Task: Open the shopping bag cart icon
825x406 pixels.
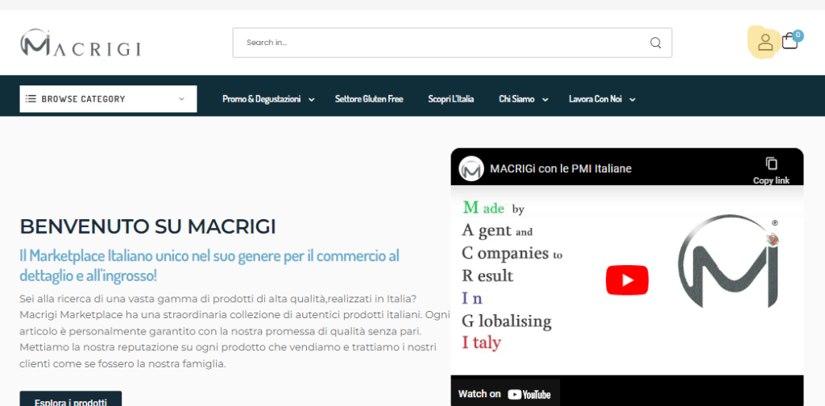Action: point(790,41)
